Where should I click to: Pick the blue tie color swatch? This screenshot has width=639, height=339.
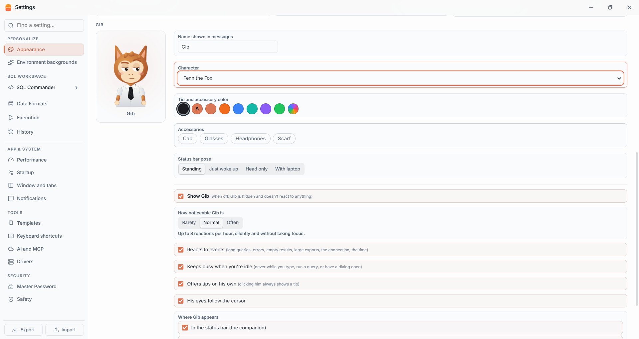pos(238,109)
